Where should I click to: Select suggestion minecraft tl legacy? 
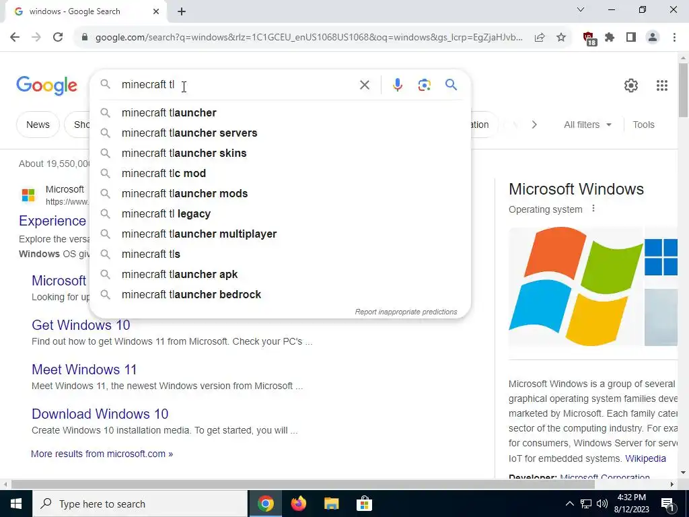280,213
